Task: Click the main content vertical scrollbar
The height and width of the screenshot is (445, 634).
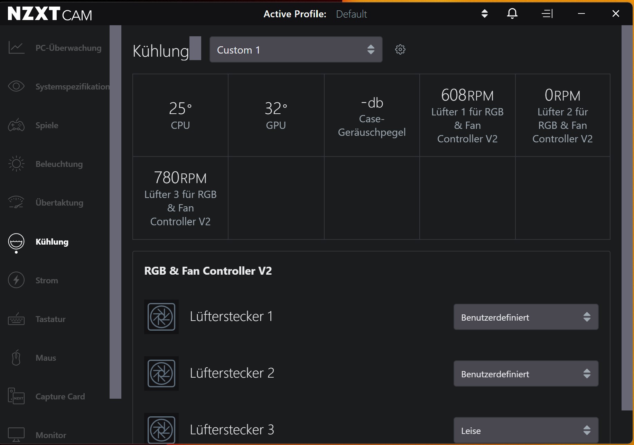Action: [627, 218]
